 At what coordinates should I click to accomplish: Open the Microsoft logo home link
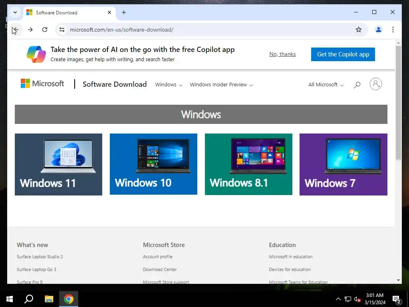click(x=42, y=84)
